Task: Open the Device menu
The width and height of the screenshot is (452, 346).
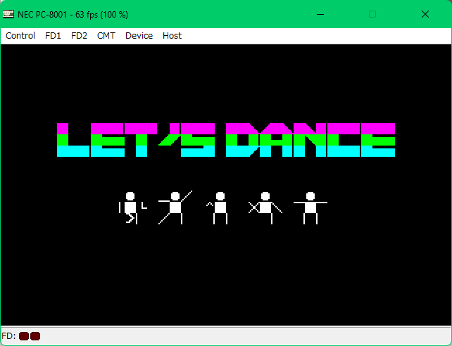Action: [x=139, y=36]
